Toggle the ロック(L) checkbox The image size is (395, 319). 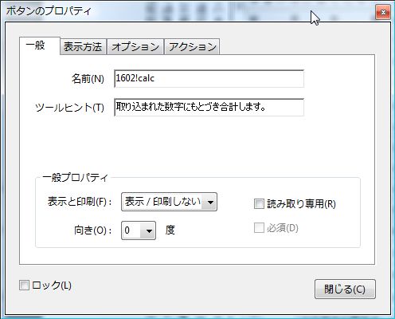click(24, 286)
